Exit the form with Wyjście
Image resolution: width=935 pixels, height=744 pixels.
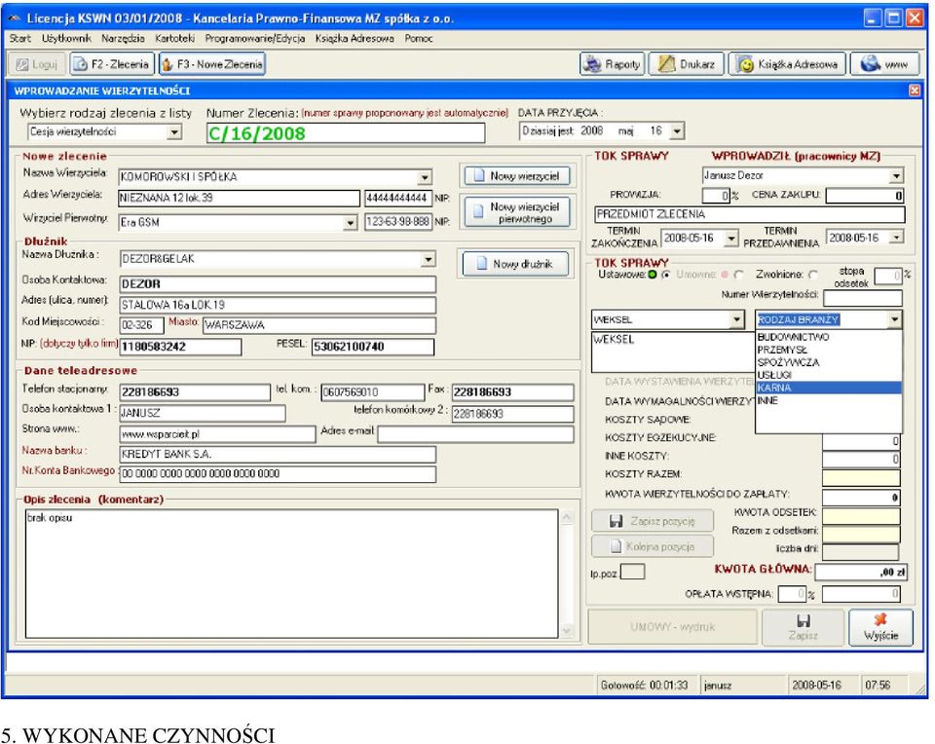[880, 627]
